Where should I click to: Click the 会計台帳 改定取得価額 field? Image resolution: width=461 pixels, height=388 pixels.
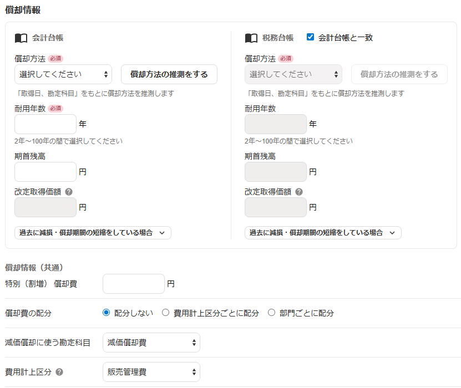pos(45,207)
